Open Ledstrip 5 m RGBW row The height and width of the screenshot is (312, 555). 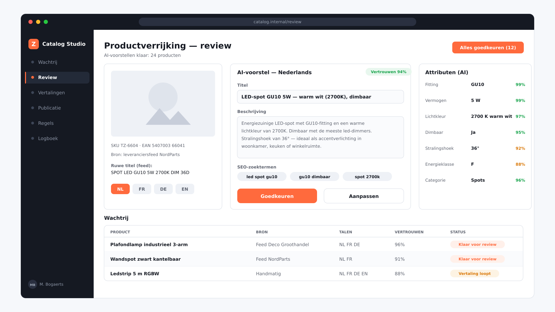pos(314,274)
